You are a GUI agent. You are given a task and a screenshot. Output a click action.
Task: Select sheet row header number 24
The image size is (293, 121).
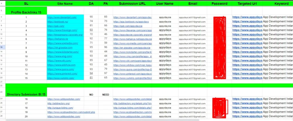pyautogui.click(x=1, y=99)
